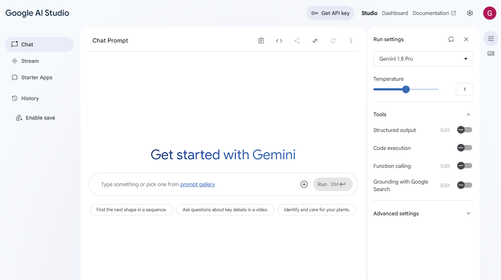Click the Get API key button
This screenshot has height=280, width=501.
point(330,13)
